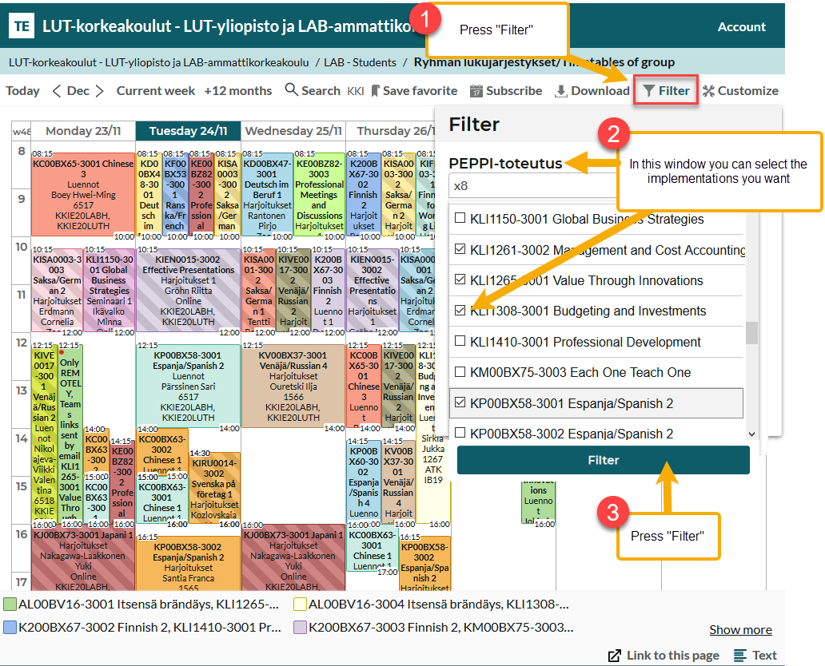Click the PEPPI-toteutus search field
This screenshot has width=825, height=666.
coord(532,186)
